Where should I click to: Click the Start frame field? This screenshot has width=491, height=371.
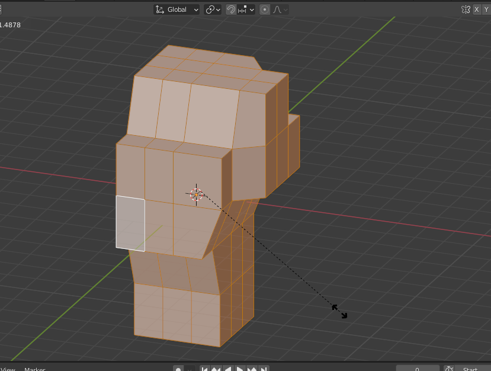coord(473,369)
